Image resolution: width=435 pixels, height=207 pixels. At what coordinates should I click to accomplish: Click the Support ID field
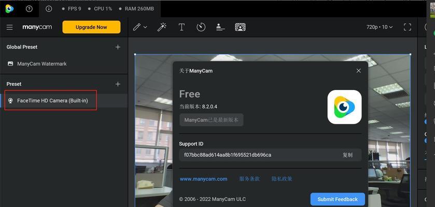(x=270, y=155)
